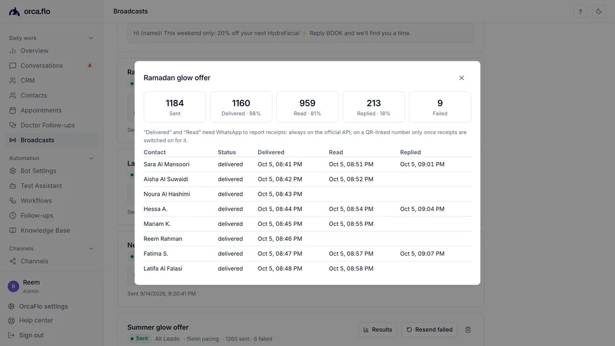Open the help question mark icon
The width and height of the screenshot is (615, 346).
click(580, 11)
